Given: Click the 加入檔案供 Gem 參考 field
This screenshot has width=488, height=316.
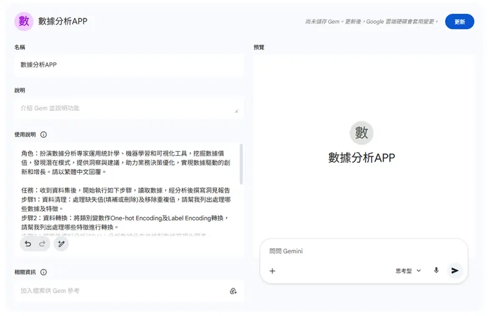Looking at the screenshot, I should [129, 291].
